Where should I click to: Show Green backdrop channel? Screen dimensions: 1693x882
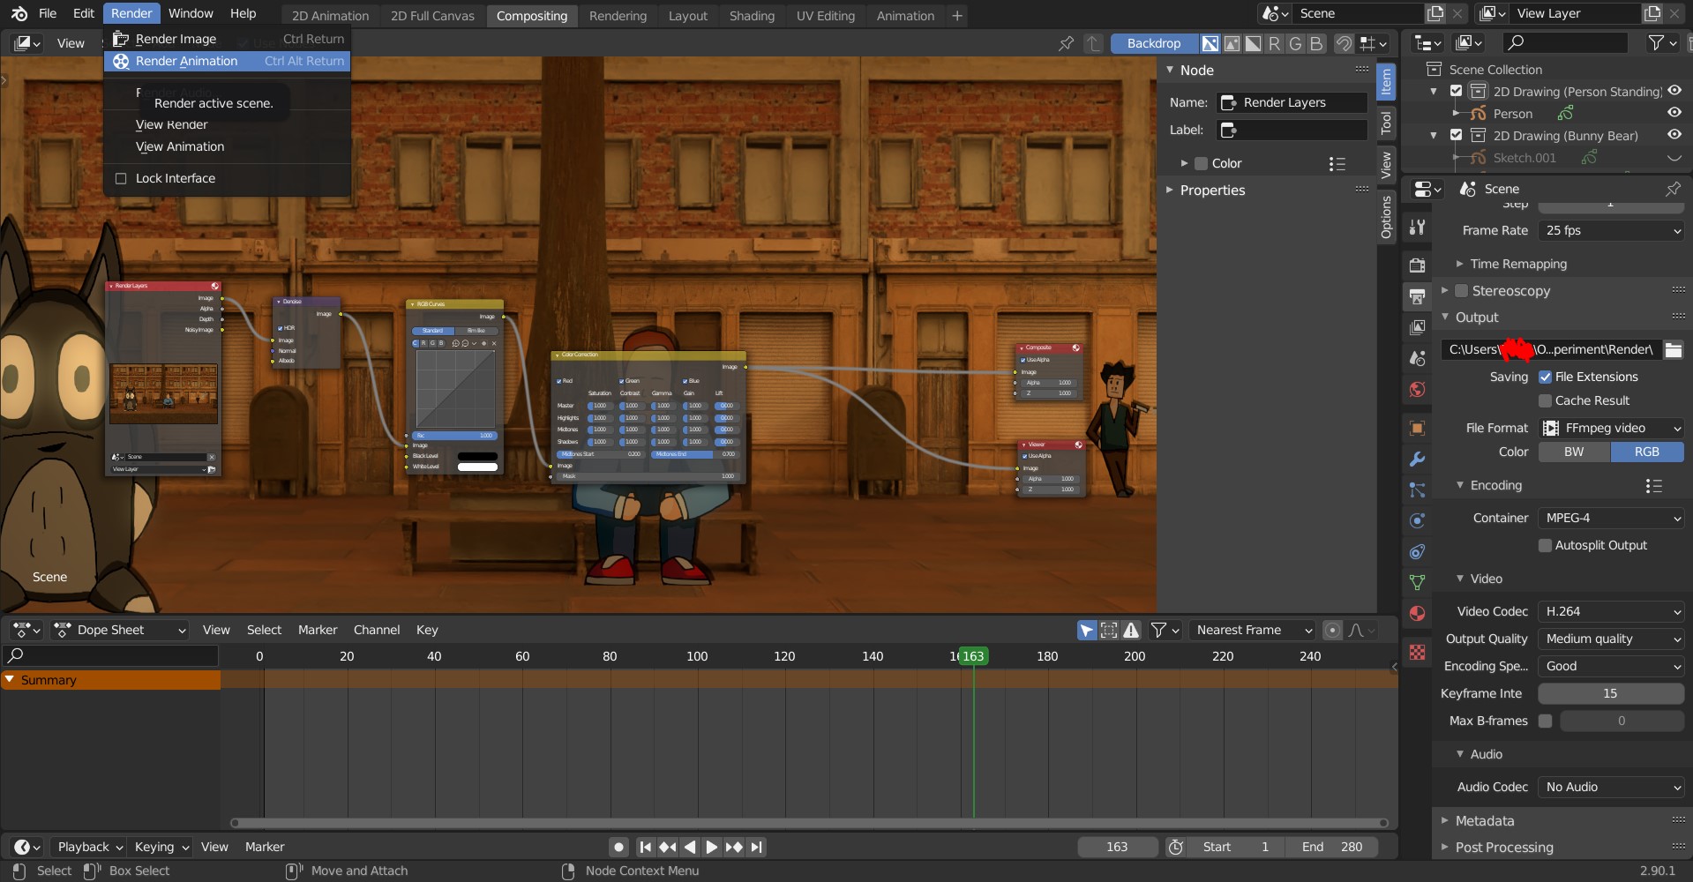tap(1295, 43)
